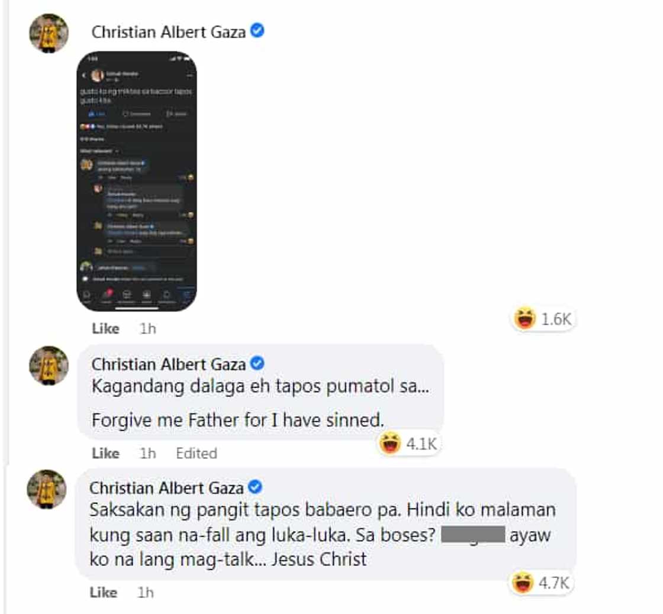Open Christian Albert Gaza's profile from the second comment
663x614 pixels.
click(168, 364)
